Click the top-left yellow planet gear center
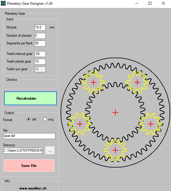This screenshot has width=171, height=191. pyautogui.click(x=93, y=82)
